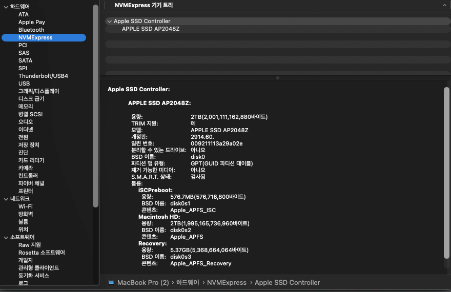This screenshot has width=451, height=292.
Task: Select 진단 in the sidebar
Action: [23, 153]
